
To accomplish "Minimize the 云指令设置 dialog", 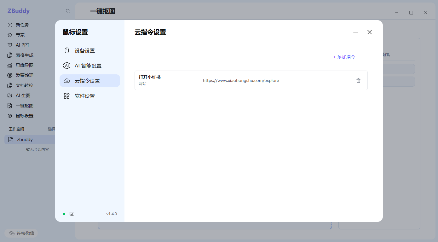I will [356, 32].
